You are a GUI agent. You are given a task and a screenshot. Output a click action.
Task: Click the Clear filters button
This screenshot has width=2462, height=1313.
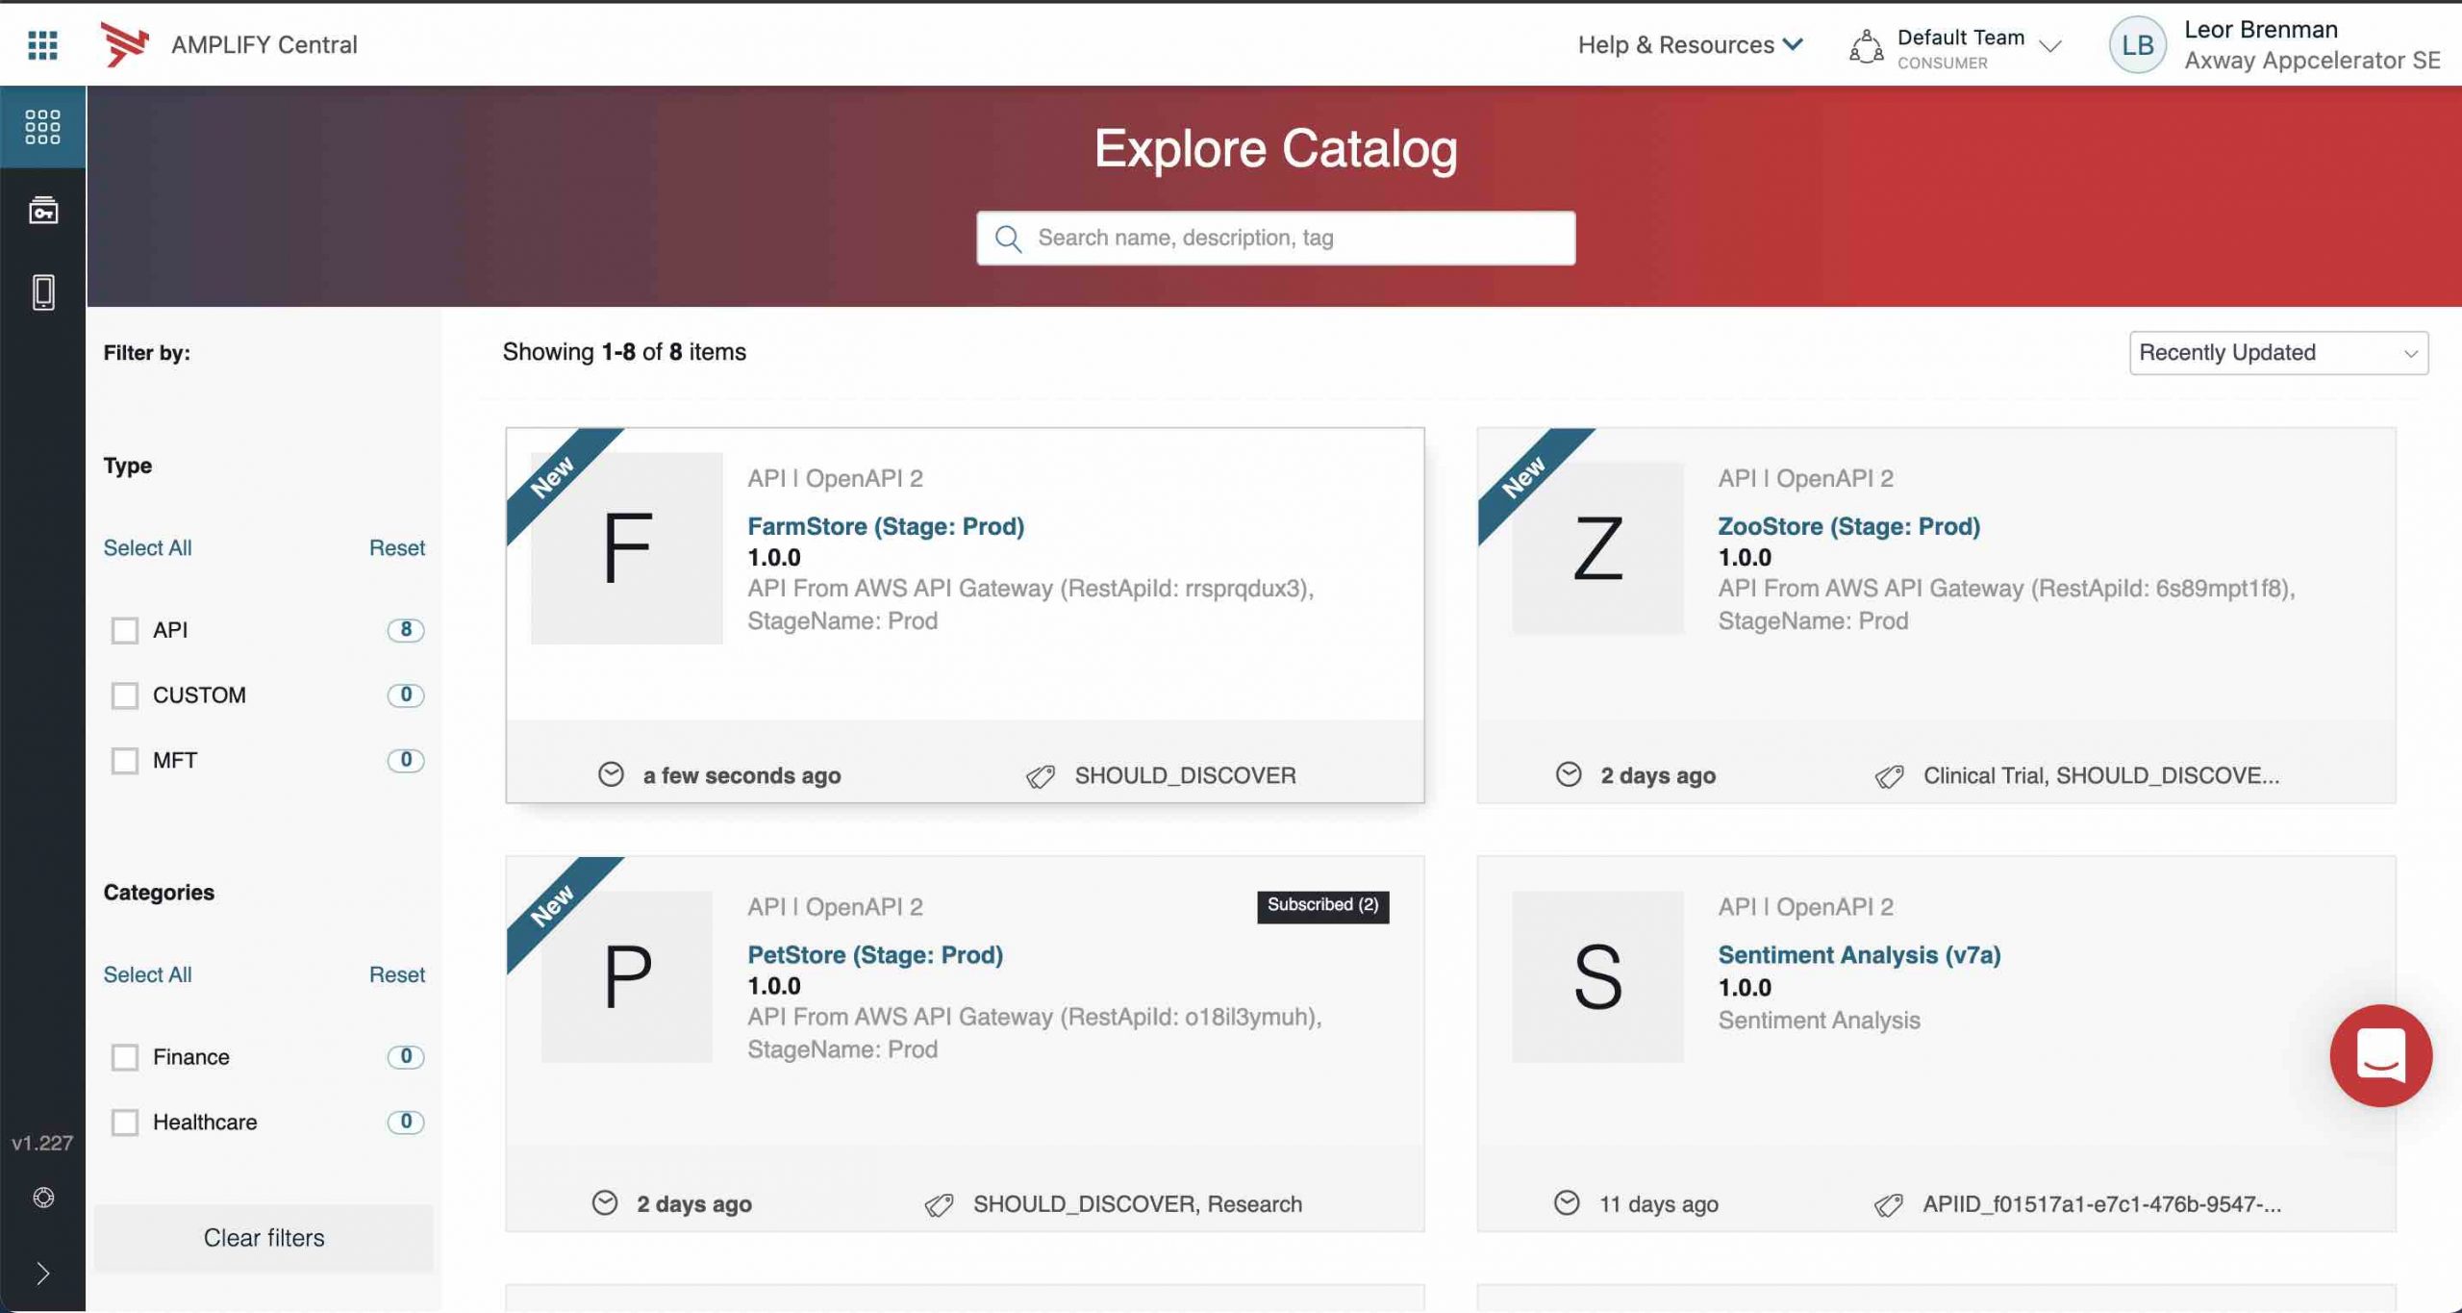[x=264, y=1238]
